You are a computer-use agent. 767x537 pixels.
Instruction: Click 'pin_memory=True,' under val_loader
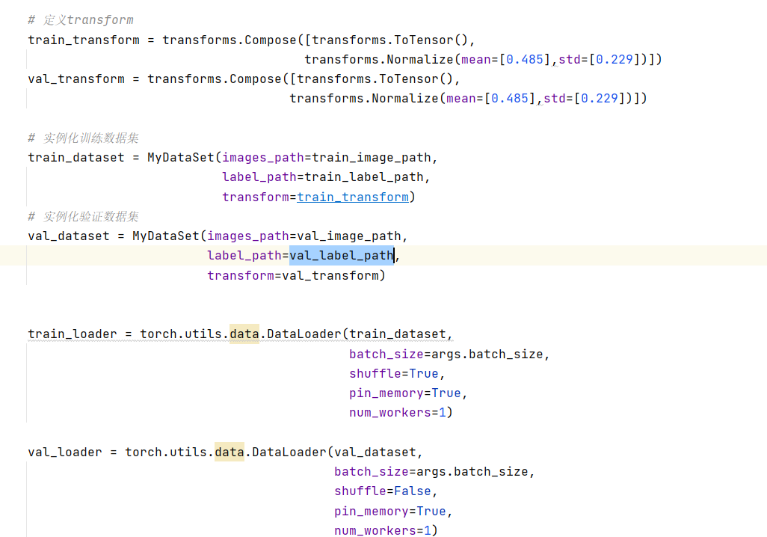[394, 512]
